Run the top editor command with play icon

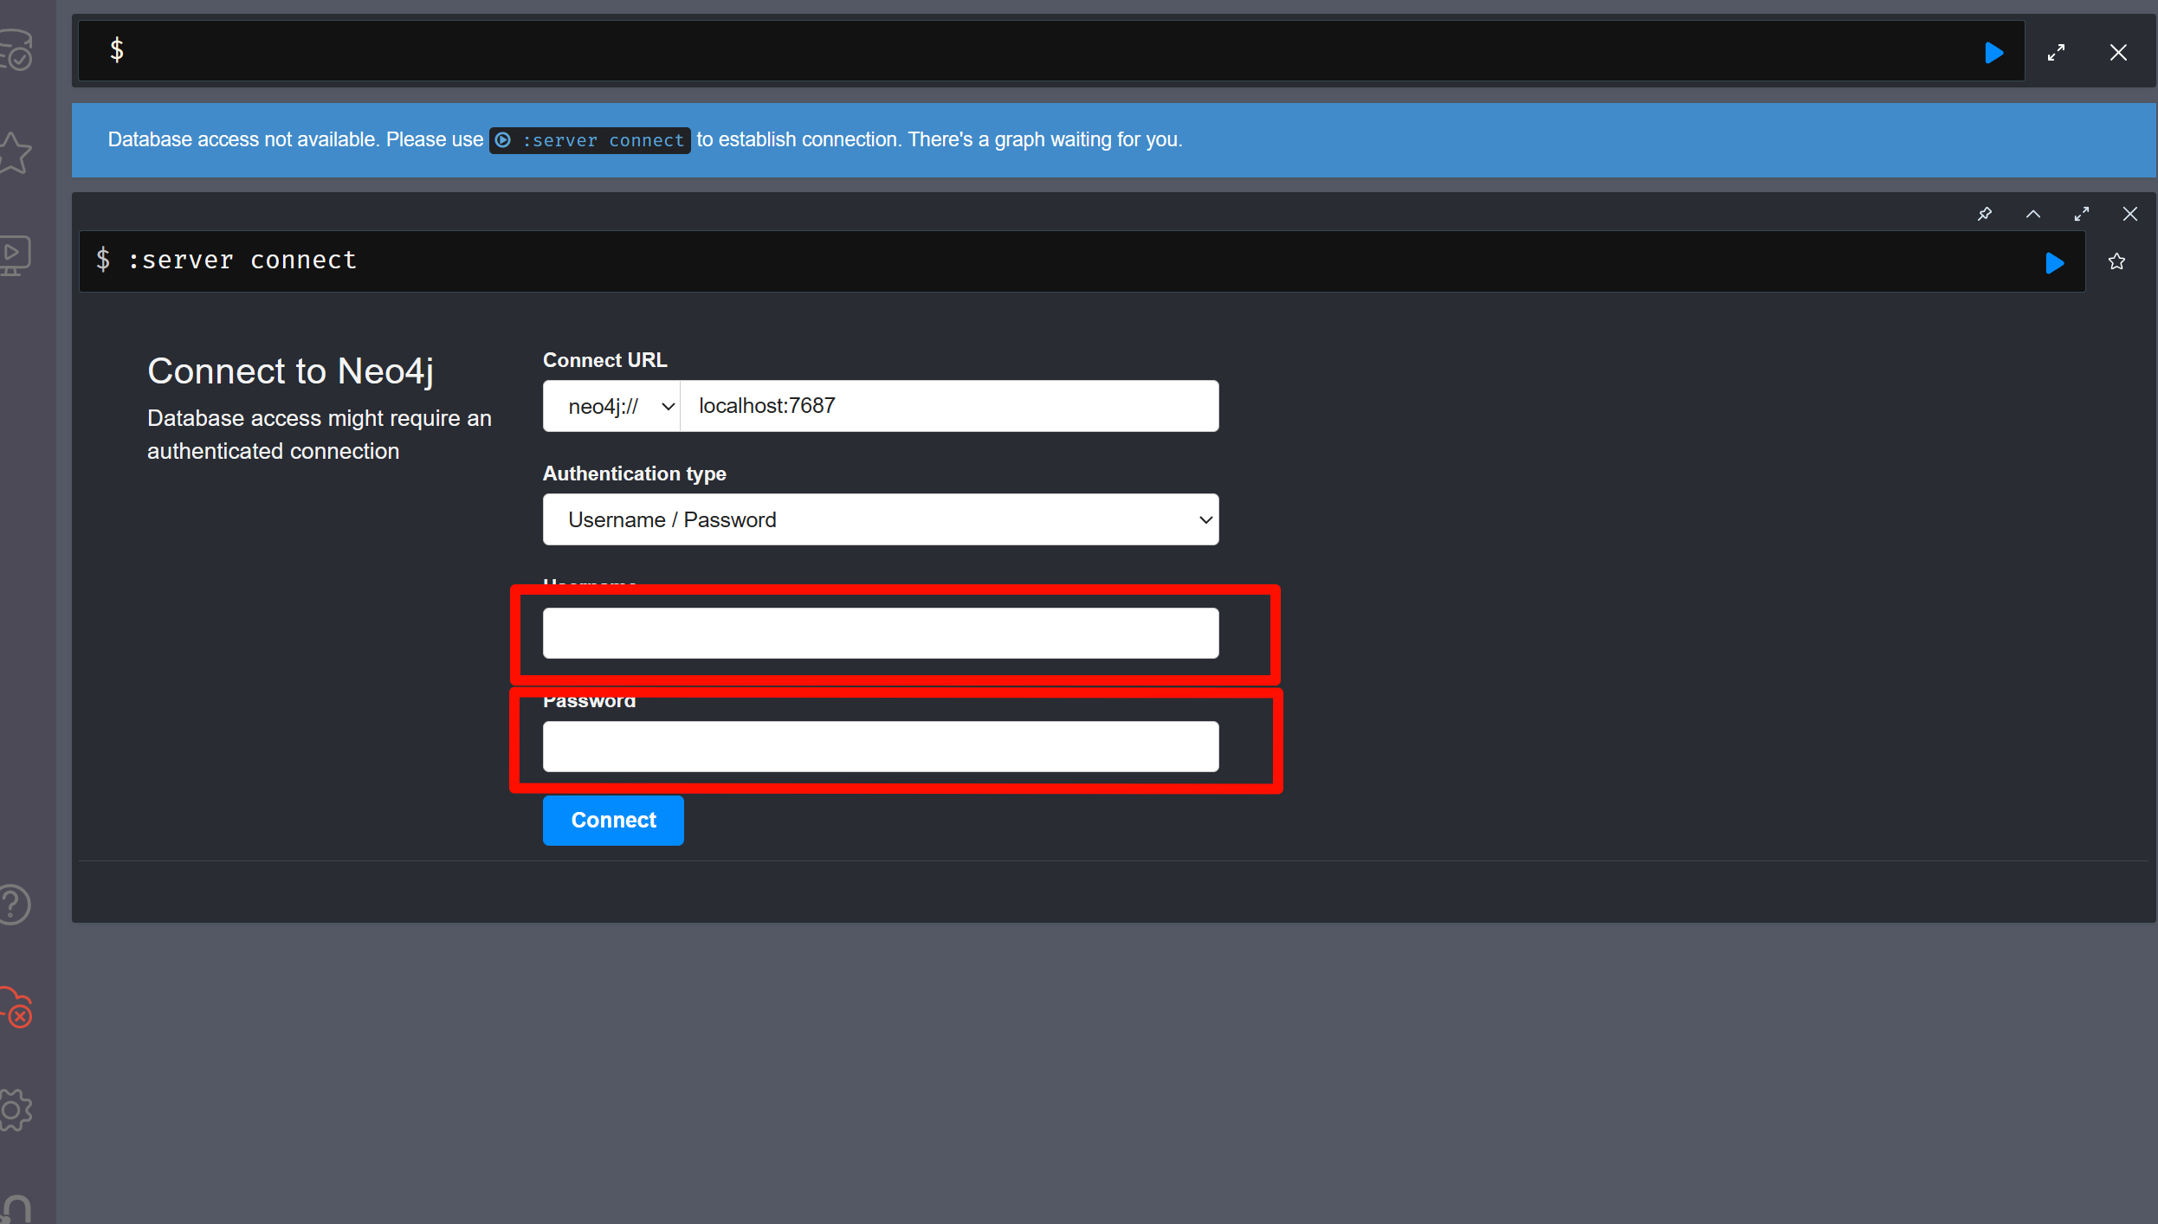[1993, 53]
